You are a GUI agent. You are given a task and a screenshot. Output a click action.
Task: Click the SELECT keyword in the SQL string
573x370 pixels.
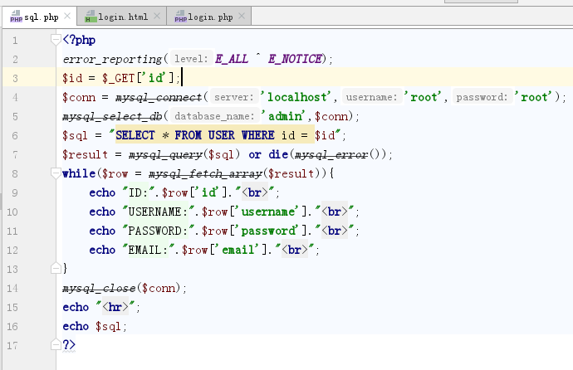click(135, 135)
